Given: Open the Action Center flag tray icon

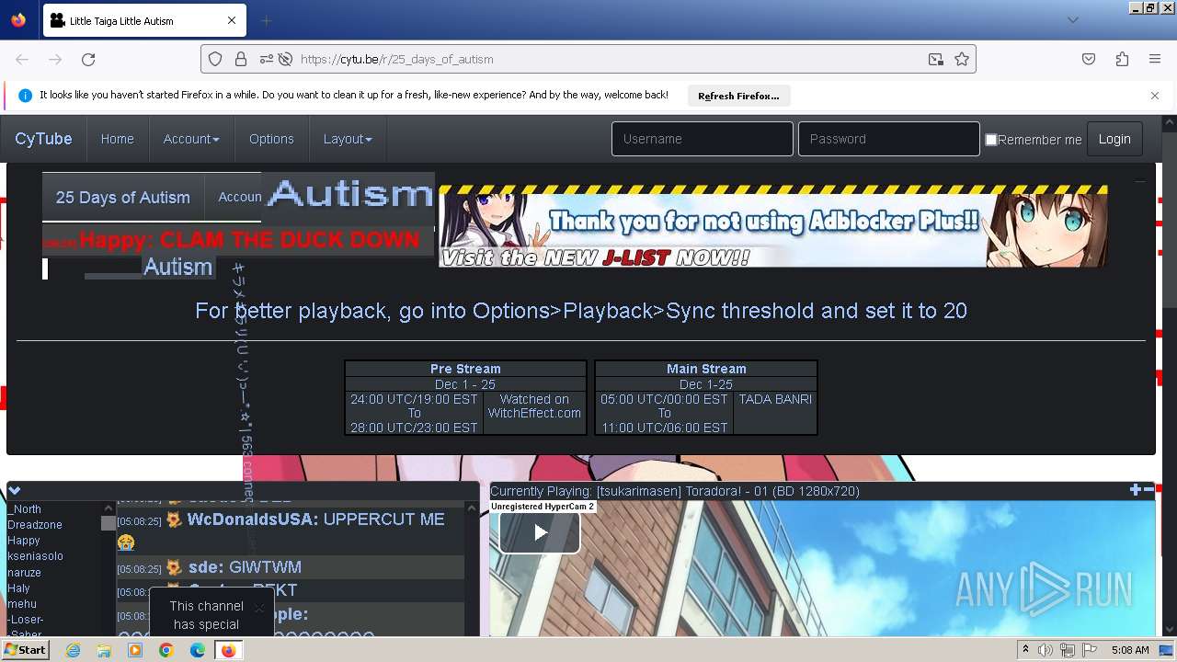Looking at the screenshot, I should click(x=1091, y=650).
